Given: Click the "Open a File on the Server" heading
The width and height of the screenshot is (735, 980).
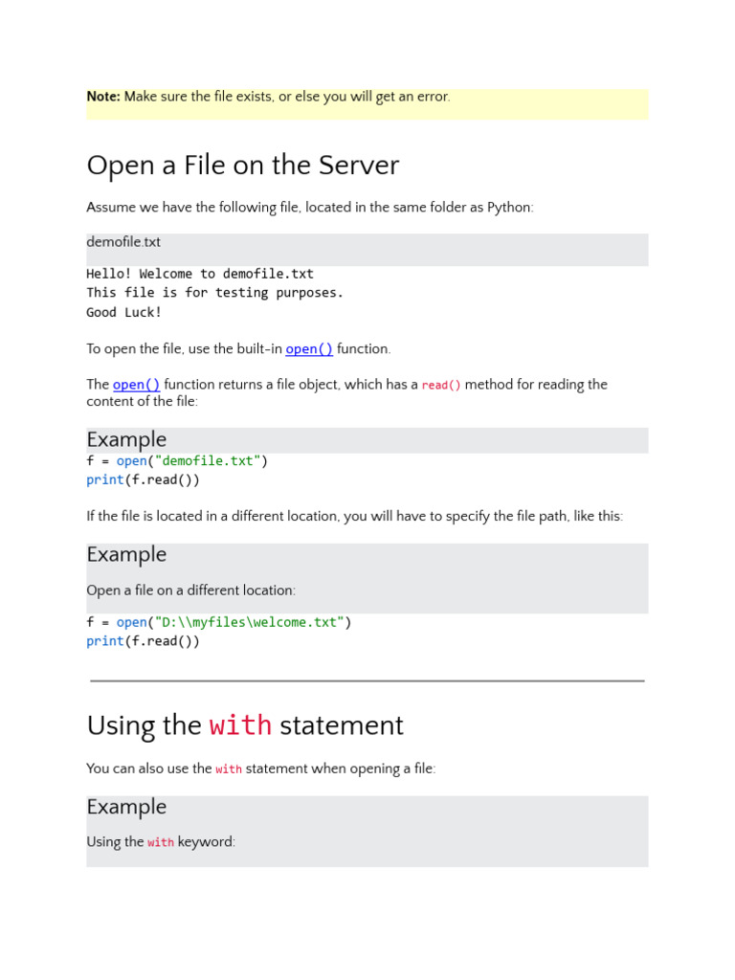Looking at the screenshot, I should (242, 166).
